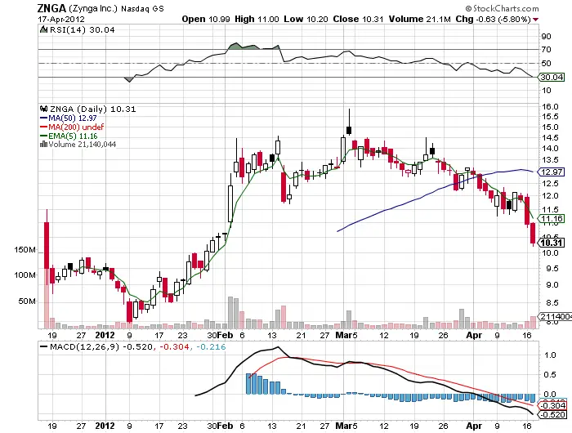
Task: Click the 'MACD(12,26,9) -0.520' label
Action: coord(101,347)
